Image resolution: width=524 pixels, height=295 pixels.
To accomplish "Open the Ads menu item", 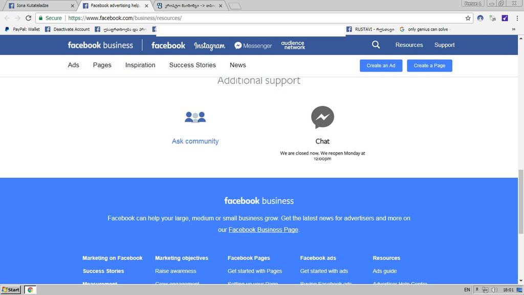I will coord(74,65).
